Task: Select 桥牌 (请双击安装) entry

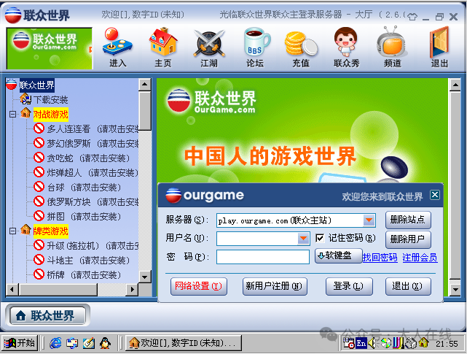Action: coord(84,274)
